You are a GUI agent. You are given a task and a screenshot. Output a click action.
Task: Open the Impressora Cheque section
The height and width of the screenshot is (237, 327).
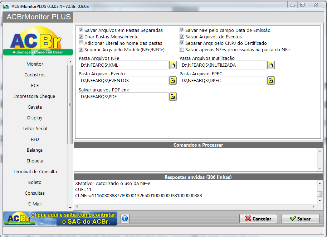(x=35, y=96)
